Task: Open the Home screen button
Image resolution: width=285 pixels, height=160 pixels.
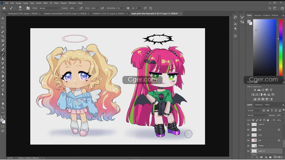Action: 4,8
